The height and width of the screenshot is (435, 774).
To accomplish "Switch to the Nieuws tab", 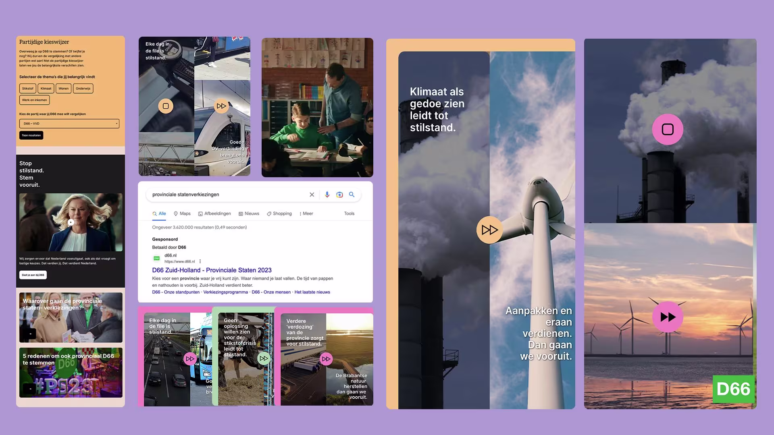I will [x=249, y=213].
